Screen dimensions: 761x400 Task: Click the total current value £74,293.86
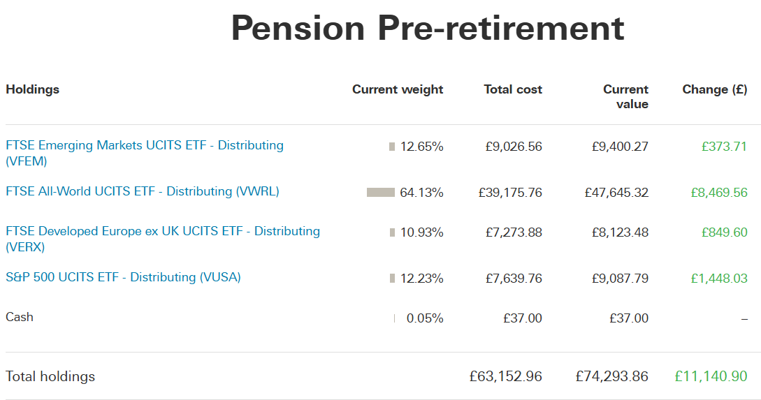point(612,376)
